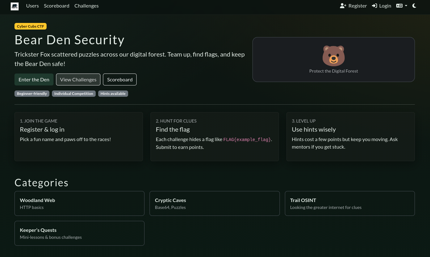Open the language selector dropdown

pos(401,6)
